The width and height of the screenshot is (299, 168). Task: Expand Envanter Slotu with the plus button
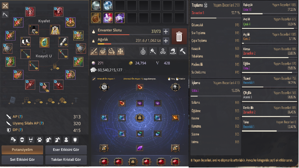(x=166, y=31)
